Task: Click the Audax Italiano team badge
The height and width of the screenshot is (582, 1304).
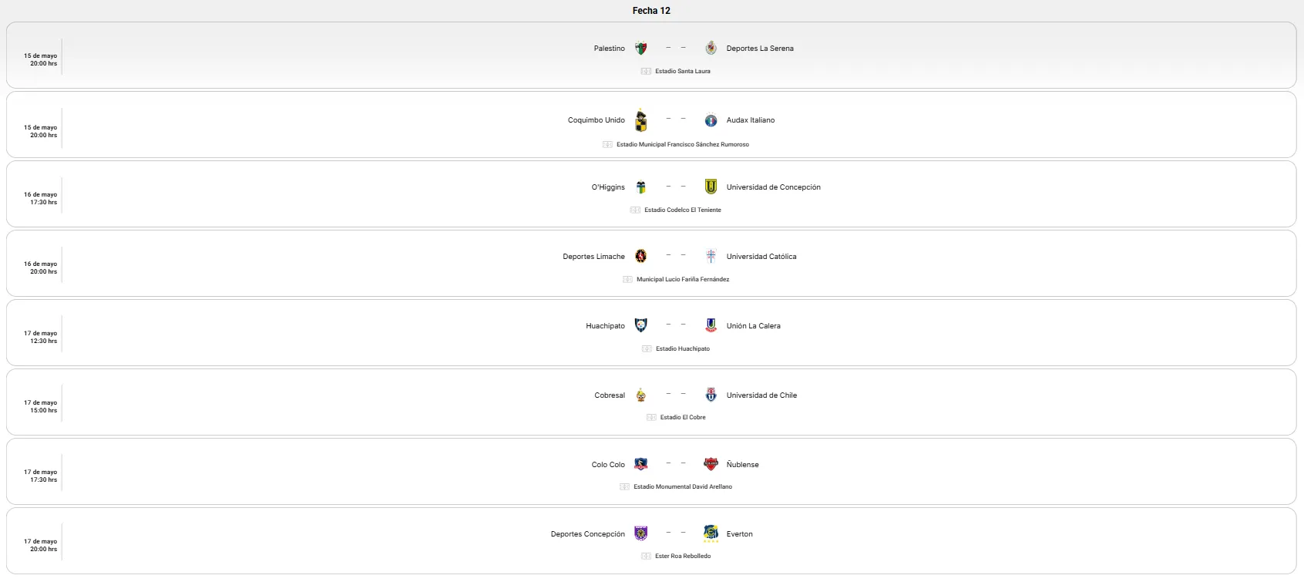Action: (711, 120)
